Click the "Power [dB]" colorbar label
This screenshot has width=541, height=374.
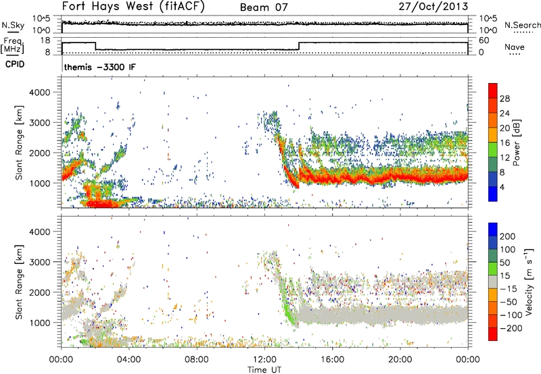(516, 142)
